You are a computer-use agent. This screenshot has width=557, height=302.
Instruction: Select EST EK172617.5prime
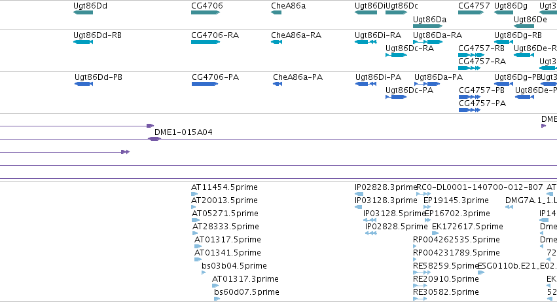click(x=435, y=234)
